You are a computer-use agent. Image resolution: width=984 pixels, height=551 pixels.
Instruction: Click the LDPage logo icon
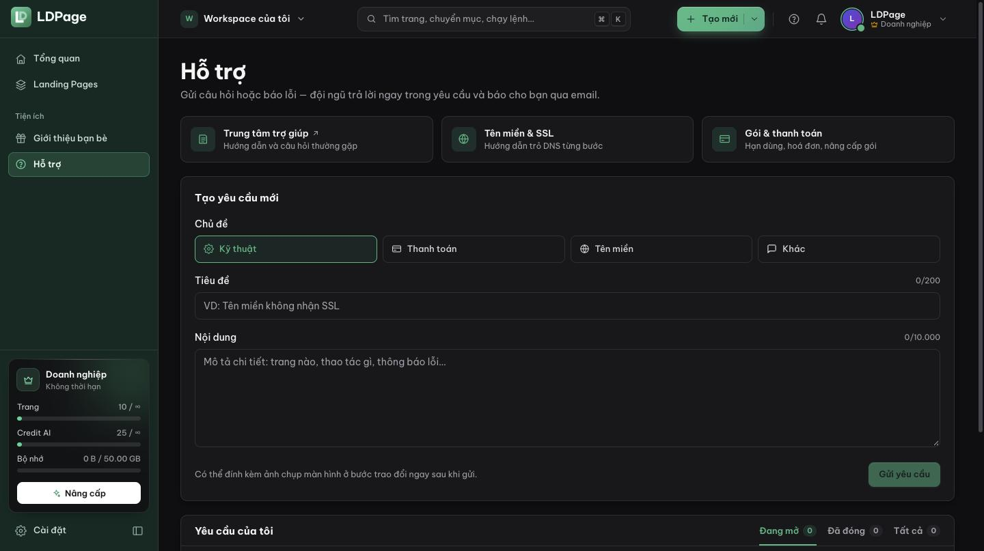(21, 17)
